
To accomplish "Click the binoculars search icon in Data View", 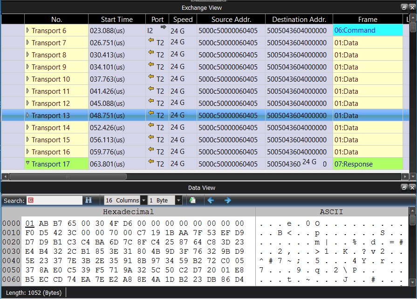I will click(89, 200).
